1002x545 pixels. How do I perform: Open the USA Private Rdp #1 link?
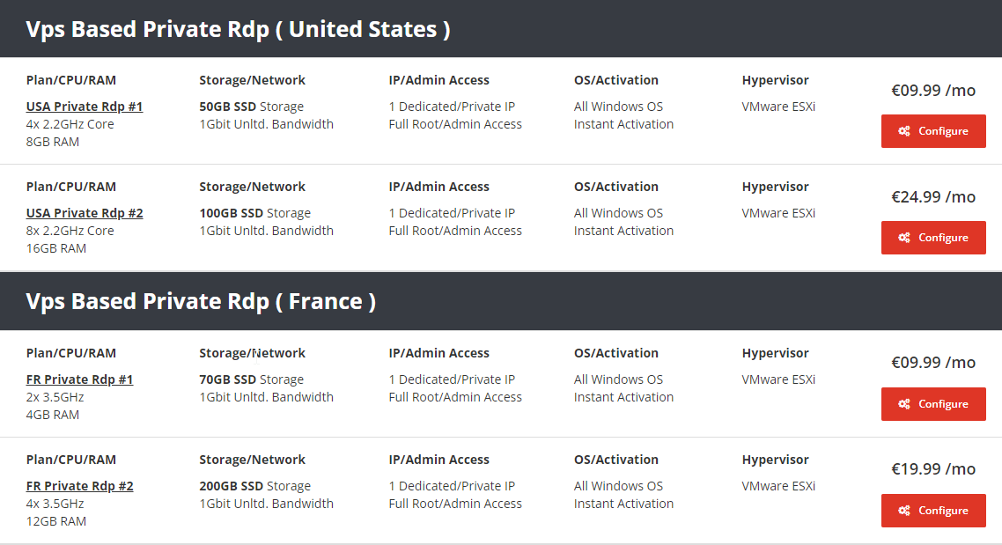click(x=85, y=107)
